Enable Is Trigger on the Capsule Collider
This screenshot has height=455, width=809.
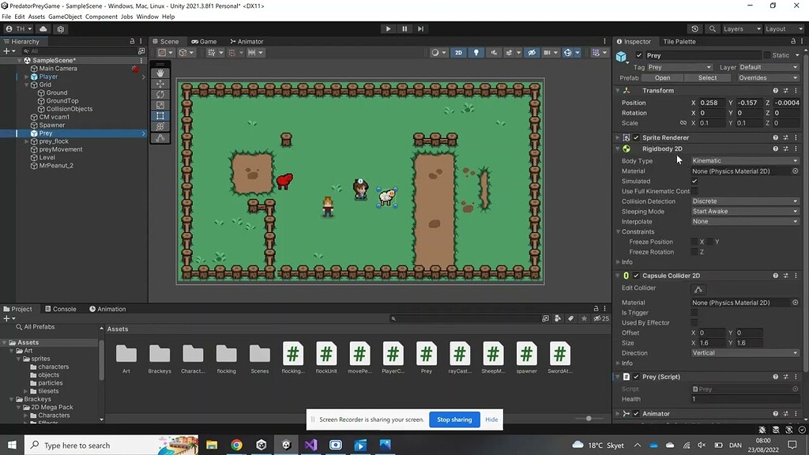pos(694,312)
